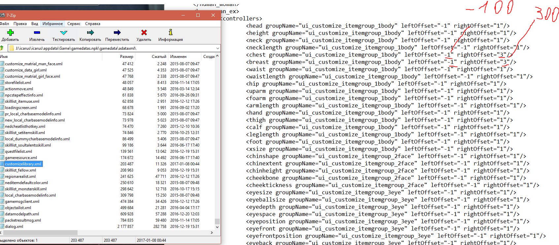The height and width of the screenshot is (245, 559).
Task: Click inside the folder path input field
Action: coord(112,48)
